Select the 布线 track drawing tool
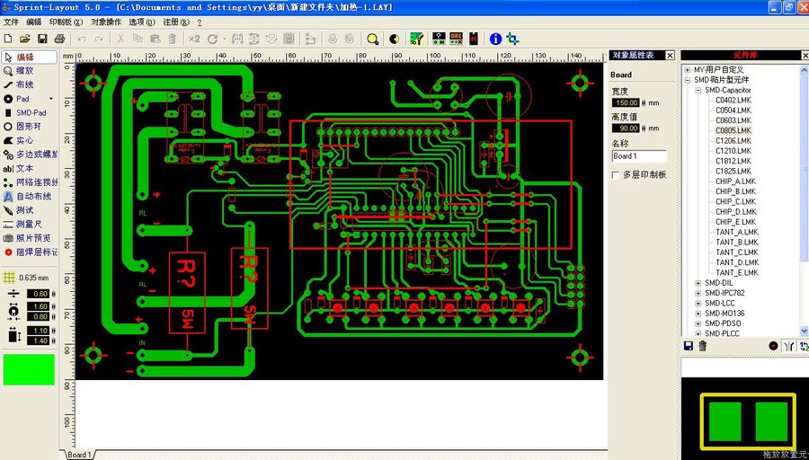 tap(24, 84)
